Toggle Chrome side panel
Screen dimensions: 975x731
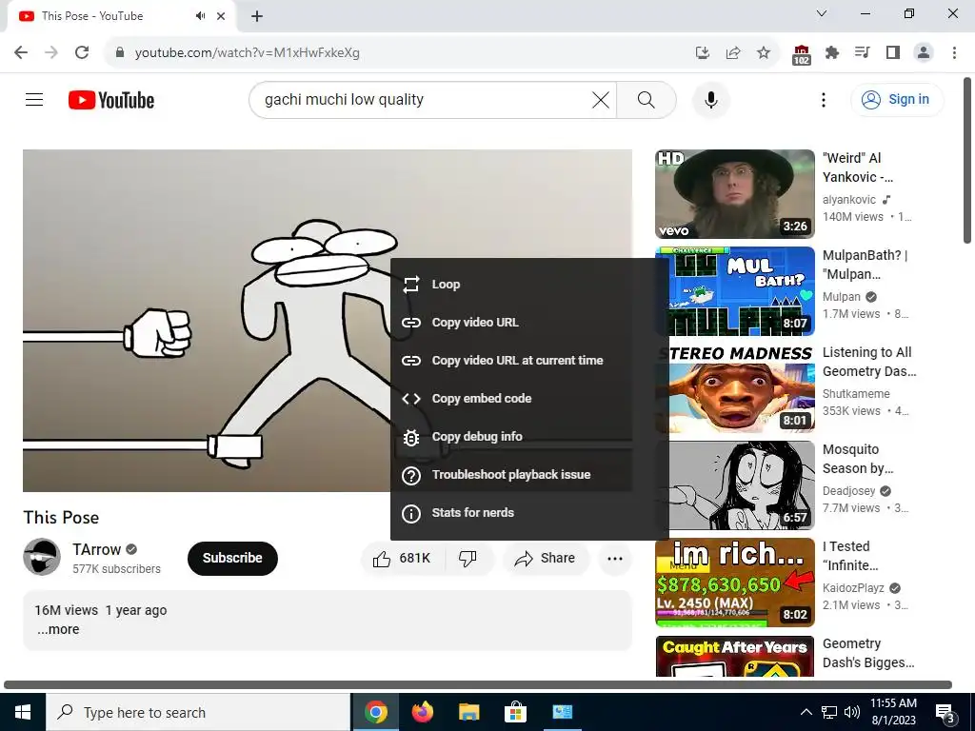click(x=893, y=53)
